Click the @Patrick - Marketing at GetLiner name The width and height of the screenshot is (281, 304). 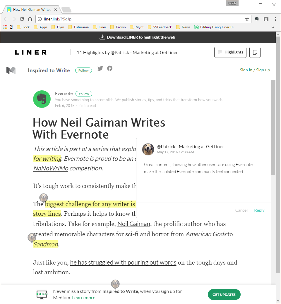coord(190,146)
